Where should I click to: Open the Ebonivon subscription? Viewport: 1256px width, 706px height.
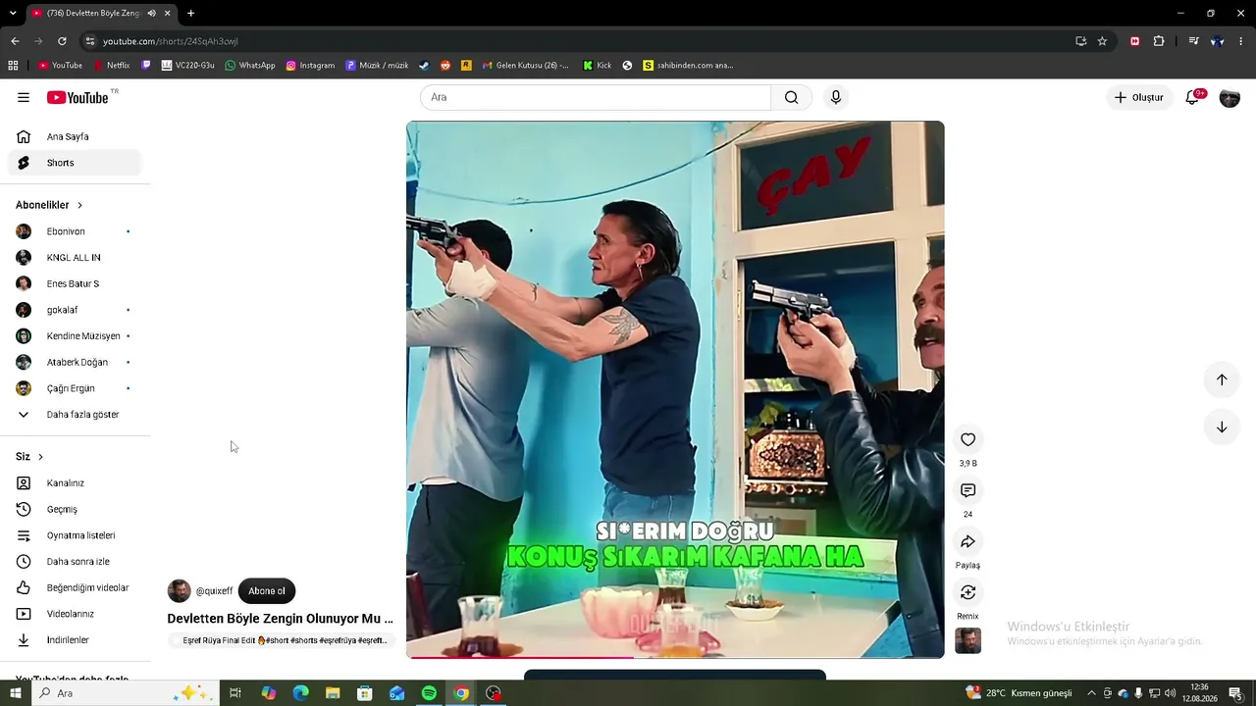(75, 231)
